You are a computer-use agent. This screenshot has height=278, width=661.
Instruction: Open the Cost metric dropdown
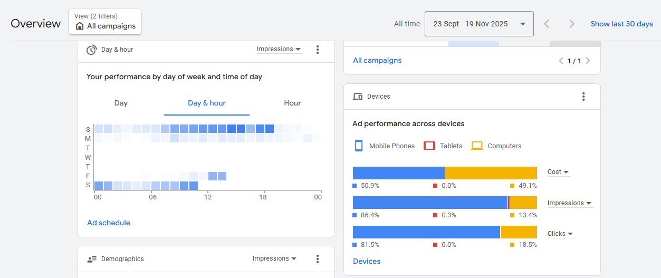click(x=558, y=172)
